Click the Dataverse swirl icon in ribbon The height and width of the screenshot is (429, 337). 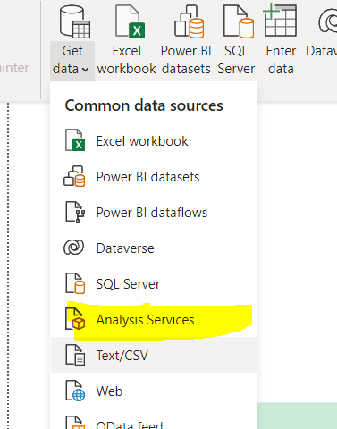pyautogui.click(x=328, y=21)
